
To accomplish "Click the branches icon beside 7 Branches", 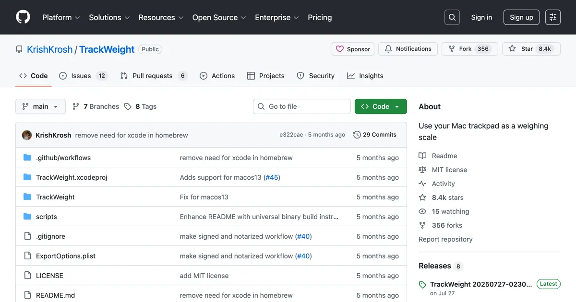I will click(x=76, y=106).
